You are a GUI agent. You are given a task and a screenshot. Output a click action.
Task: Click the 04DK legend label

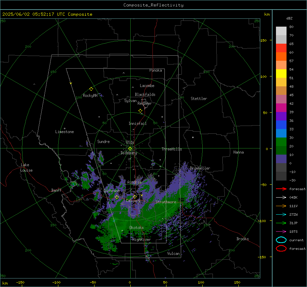(x=293, y=198)
